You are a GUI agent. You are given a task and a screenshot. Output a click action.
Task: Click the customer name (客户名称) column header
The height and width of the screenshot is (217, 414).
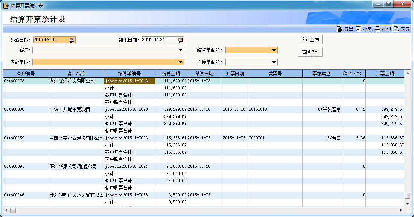76,74
